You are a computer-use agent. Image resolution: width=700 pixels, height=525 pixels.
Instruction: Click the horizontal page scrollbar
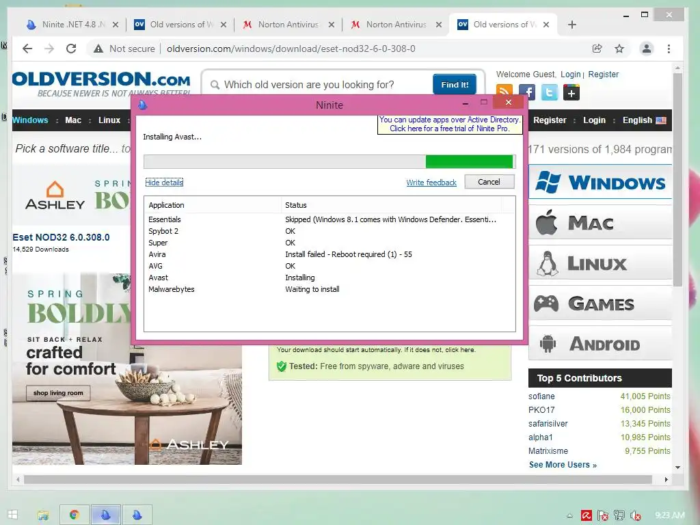point(338,479)
